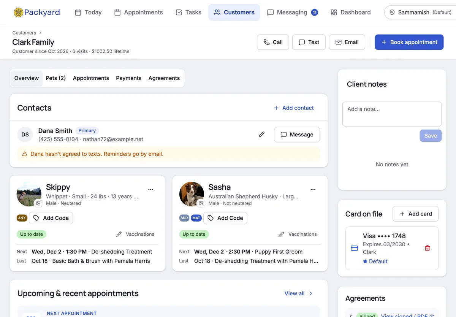Screen dimensions: 456x317
Task: Click Sasha's SNR code badge
Action: 184,218
